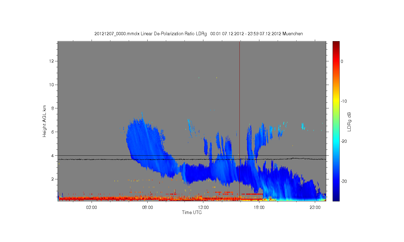This screenshot has width=404, height=242.
Task: Click the '08:00' time tick label
Action: (148, 208)
